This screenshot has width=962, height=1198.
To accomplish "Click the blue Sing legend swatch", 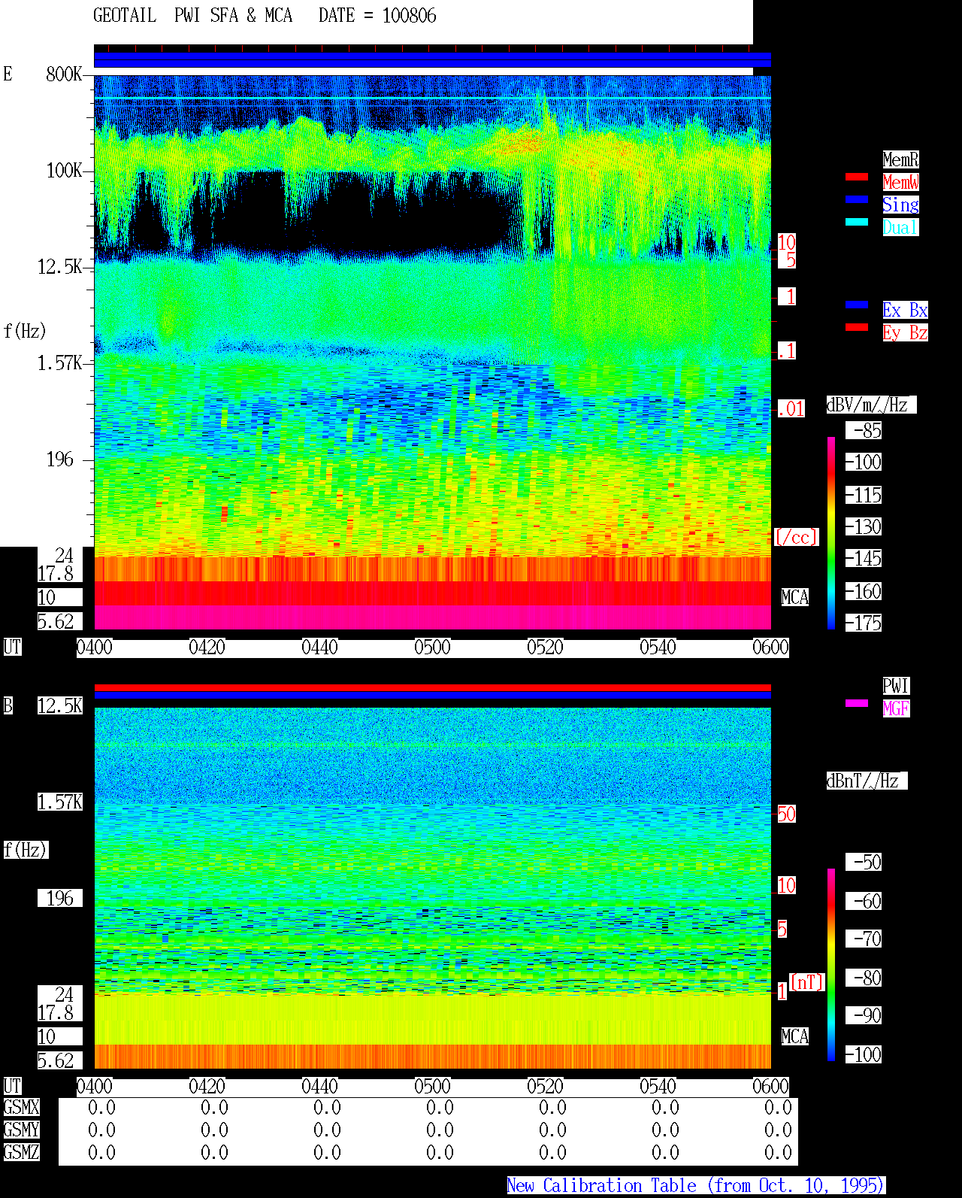I will click(x=857, y=199).
